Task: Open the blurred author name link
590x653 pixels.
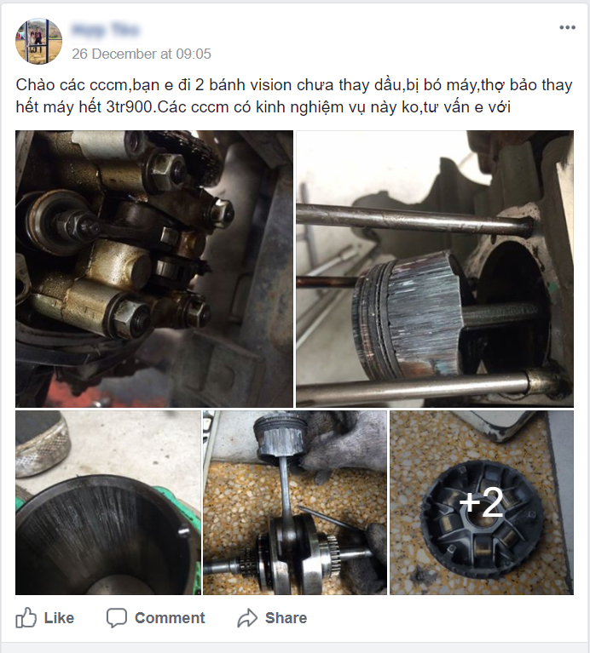Action: pos(106,30)
